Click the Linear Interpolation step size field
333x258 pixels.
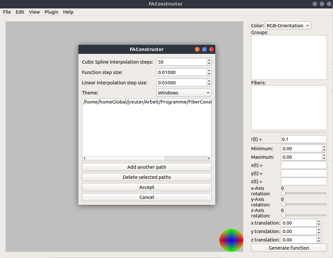pyautogui.click(x=182, y=83)
